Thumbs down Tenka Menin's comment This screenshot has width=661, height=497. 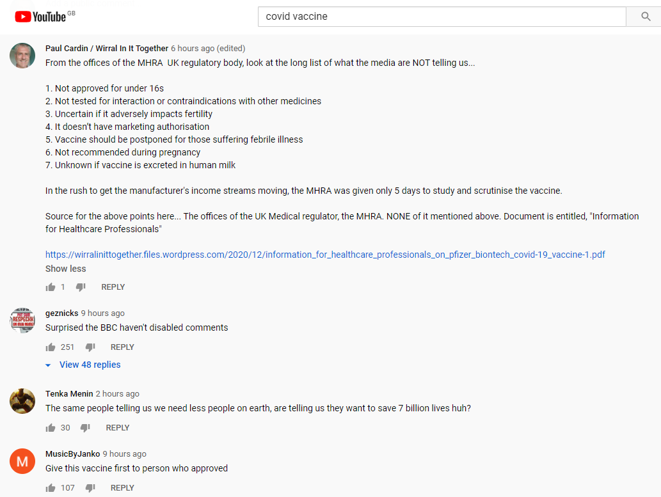pos(86,428)
